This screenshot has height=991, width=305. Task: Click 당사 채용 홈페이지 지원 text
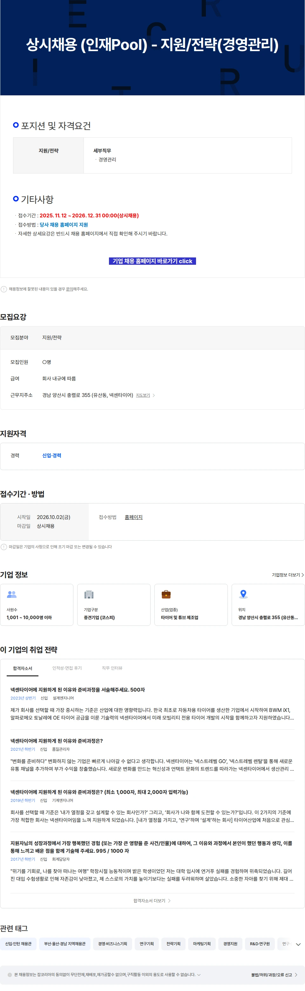[x=64, y=225]
